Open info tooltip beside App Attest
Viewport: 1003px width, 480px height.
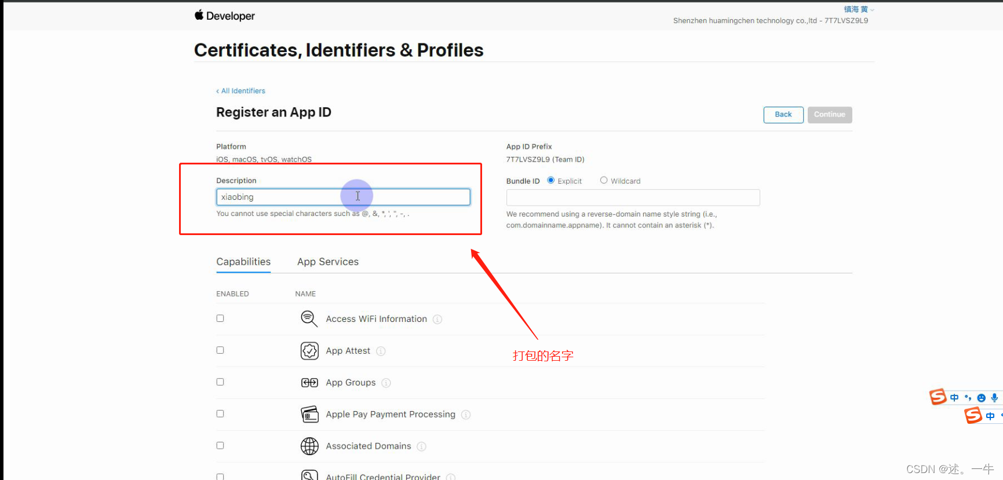click(381, 351)
